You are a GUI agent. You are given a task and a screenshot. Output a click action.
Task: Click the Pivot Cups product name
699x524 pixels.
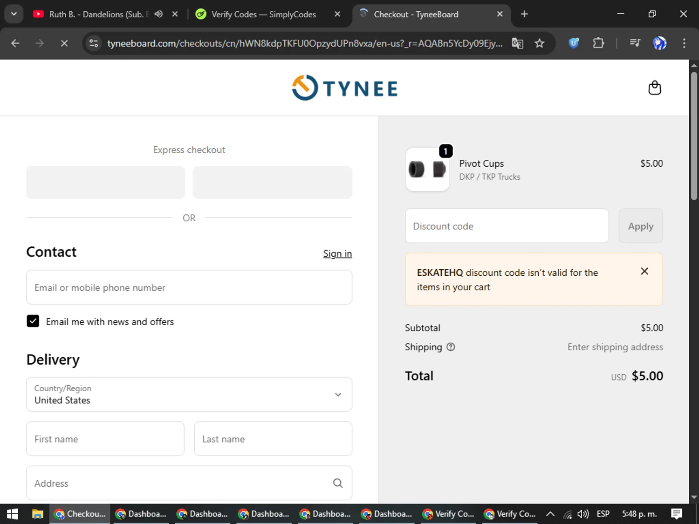click(481, 163)
